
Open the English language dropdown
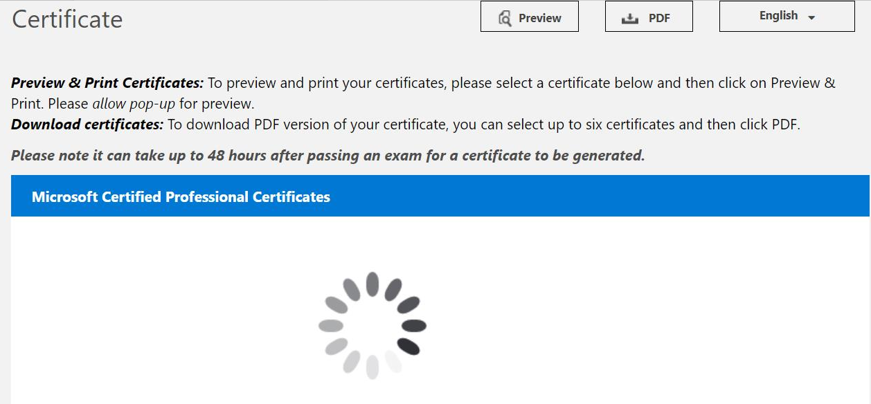(x=787, y=17)
